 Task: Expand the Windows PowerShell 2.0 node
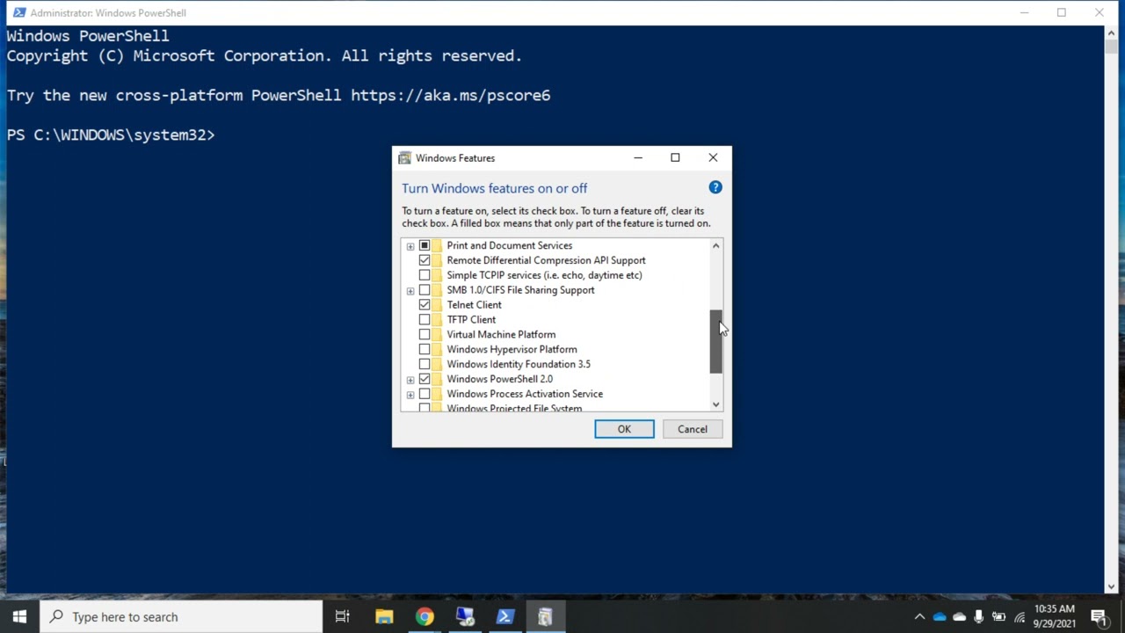click(x=410, y=380)
